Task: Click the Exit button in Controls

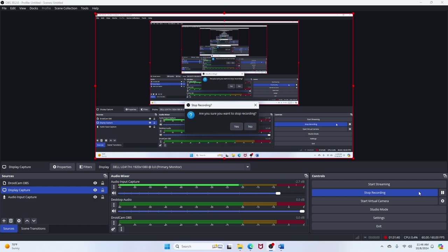Action: [379, 226]
